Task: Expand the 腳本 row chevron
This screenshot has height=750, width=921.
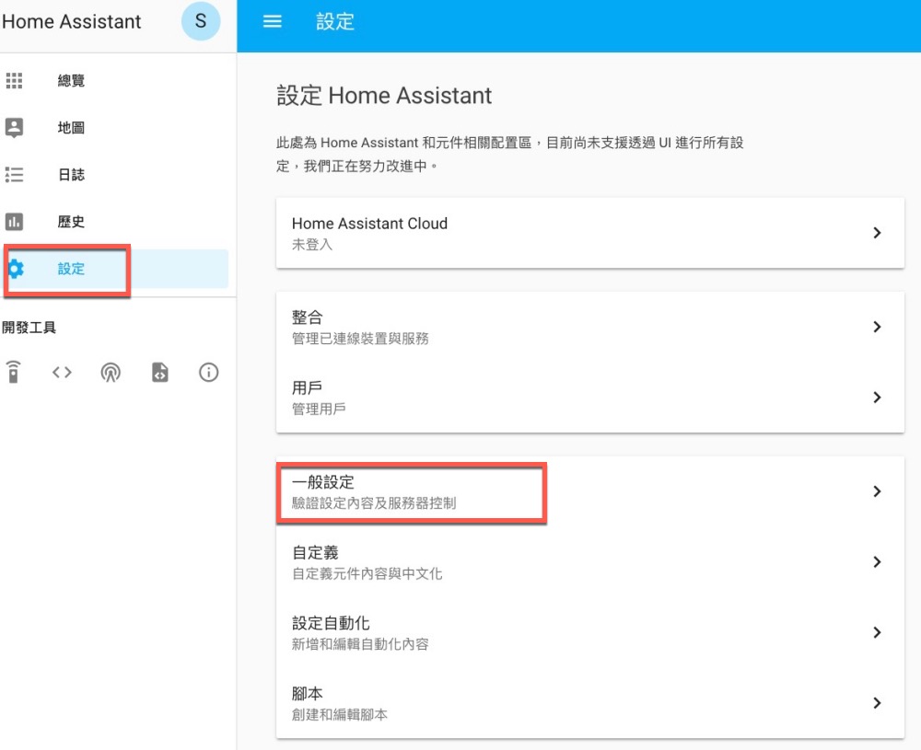Action: (x=877, y=702)
